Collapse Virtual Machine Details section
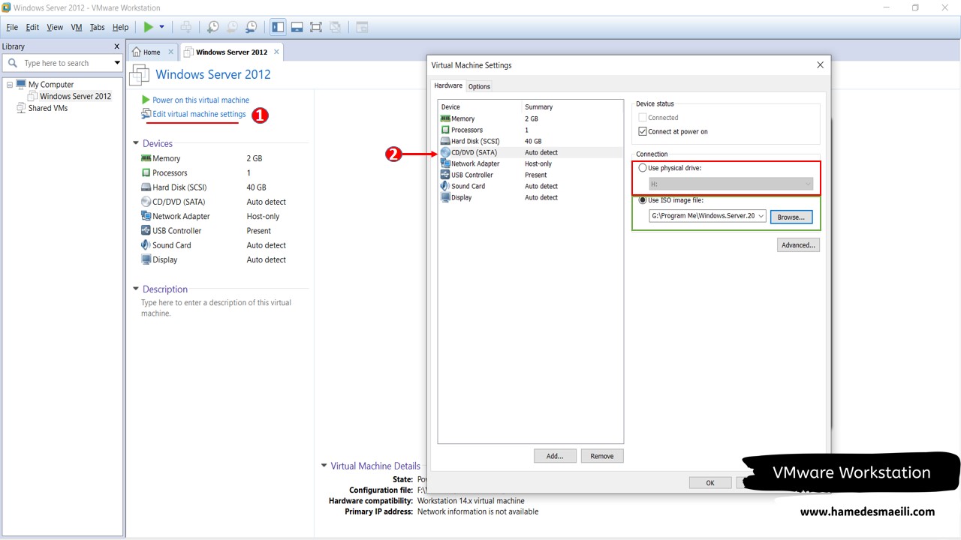Viewport: 961px width, 540px height. click(324, 466)
